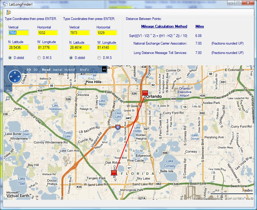
Task: Click first point Vertical field 7954
Action: (x=18, y=33)
